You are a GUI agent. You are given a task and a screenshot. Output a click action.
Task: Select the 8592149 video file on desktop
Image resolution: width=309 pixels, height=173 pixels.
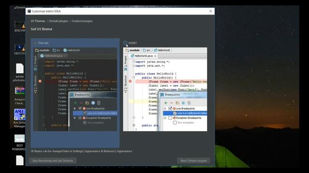(x=19, y=27)
